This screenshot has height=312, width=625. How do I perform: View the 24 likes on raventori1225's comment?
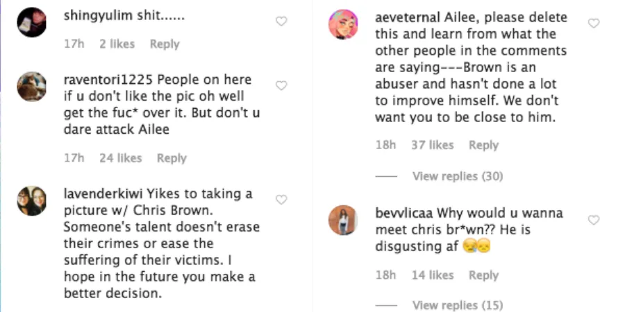(x=120, y=158)
